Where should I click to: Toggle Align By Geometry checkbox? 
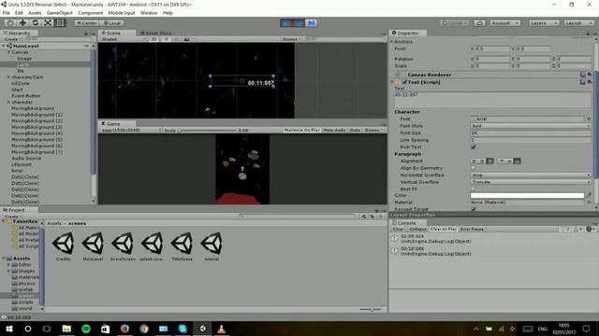[474, 168]
